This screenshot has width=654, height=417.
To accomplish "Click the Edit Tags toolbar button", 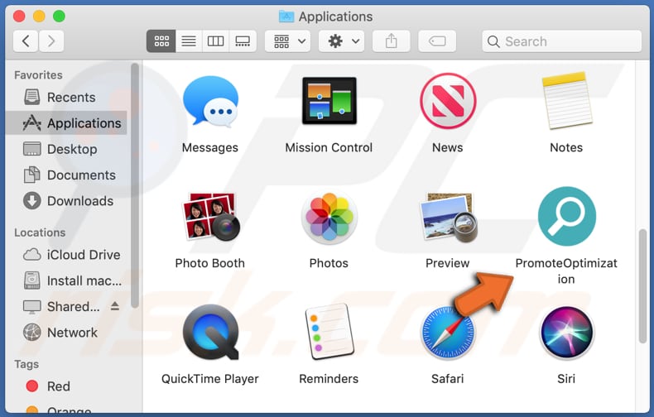I will [437, 41].
